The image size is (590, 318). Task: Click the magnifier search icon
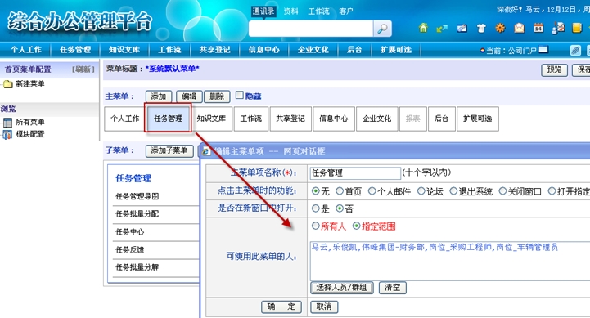(x=382, y=29)
